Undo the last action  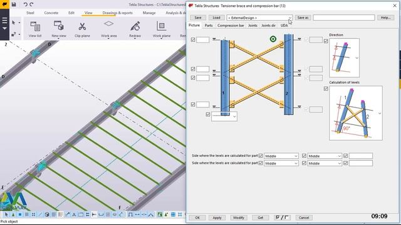point(25,4)
